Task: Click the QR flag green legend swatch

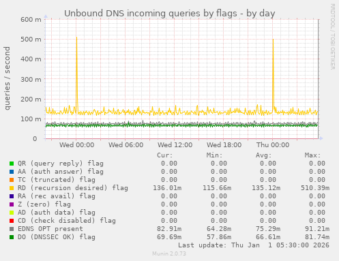Action: click(x=12, y=164)
